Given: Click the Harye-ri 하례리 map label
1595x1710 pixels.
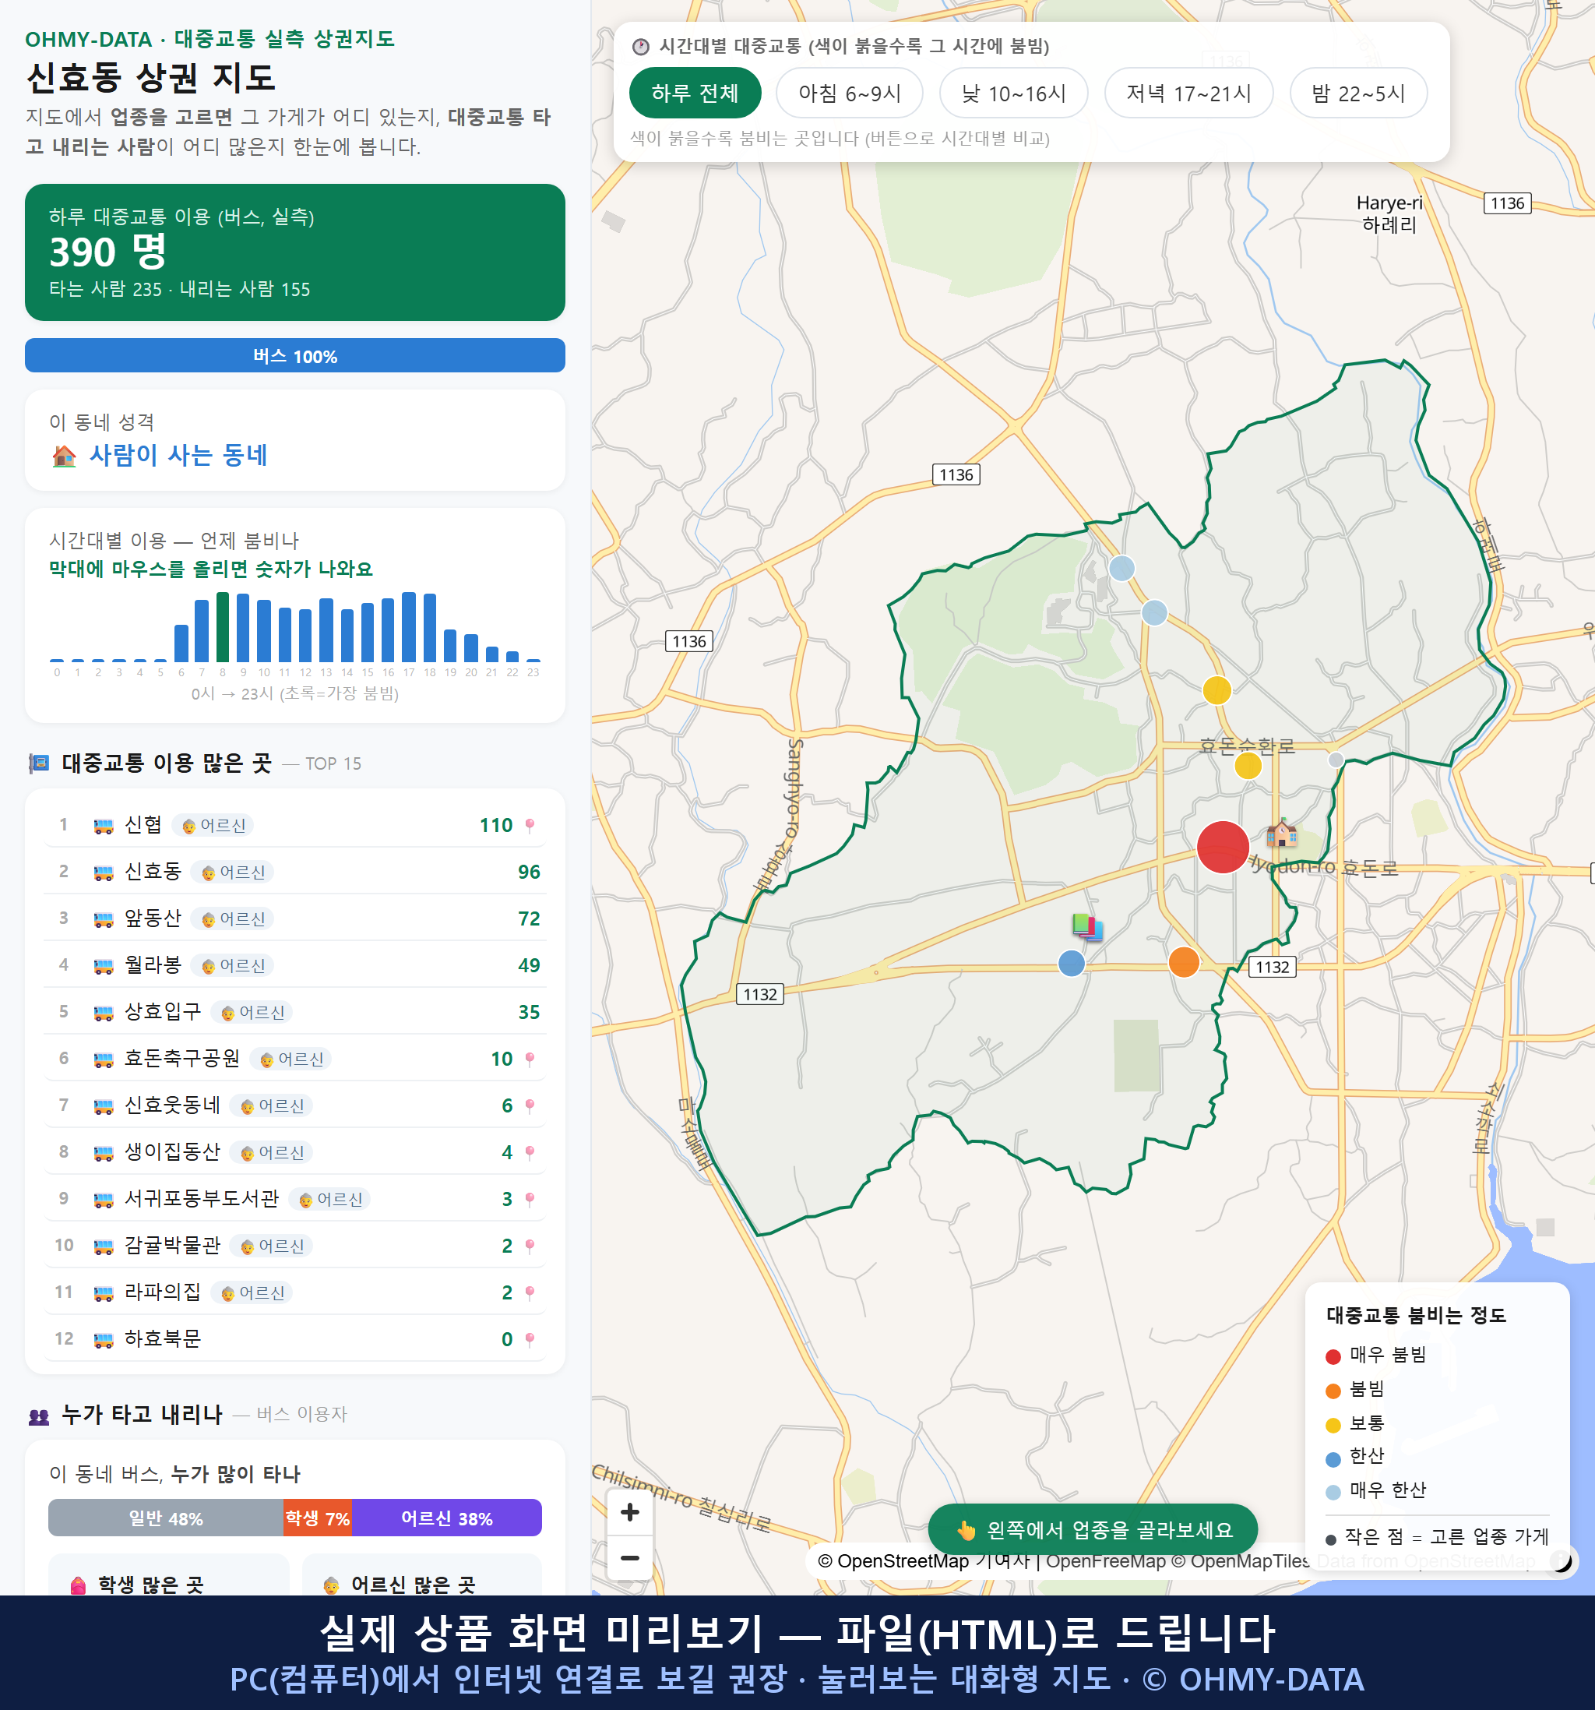Looking at the screenshot, I should (x=1389, y=213).
